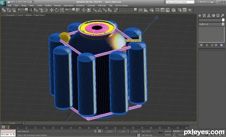The image size is (226, 137).
Task: Click the Mirror tool icon
Action: pos(140,10)
